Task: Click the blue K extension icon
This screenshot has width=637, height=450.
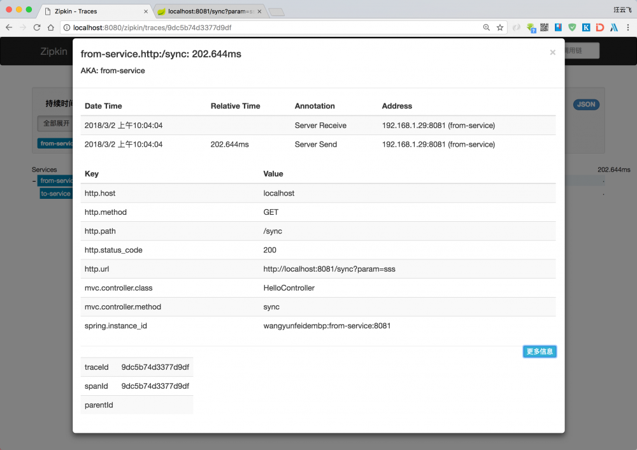Action: coord(585,27)
